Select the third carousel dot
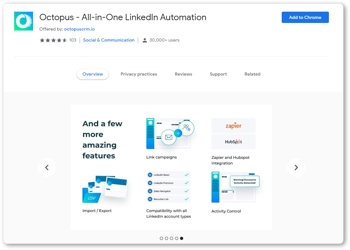Viewport: 350px width, 250px height. click(172, 238)
